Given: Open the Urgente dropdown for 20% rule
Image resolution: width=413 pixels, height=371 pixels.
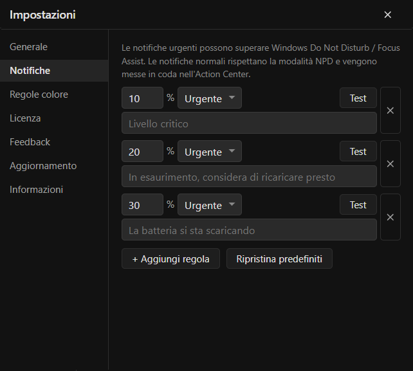Looking at the screenshot, I should [210, 151].
